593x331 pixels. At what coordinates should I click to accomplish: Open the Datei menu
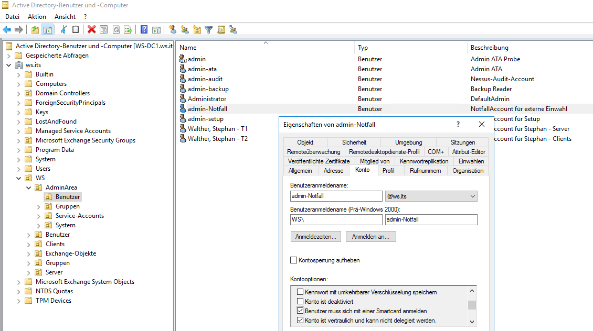tap(12, 17)
